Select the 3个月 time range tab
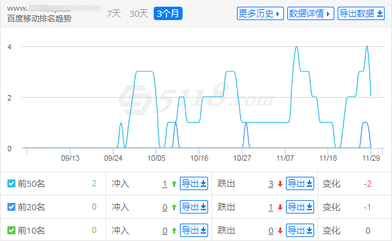 click(168, 13)
